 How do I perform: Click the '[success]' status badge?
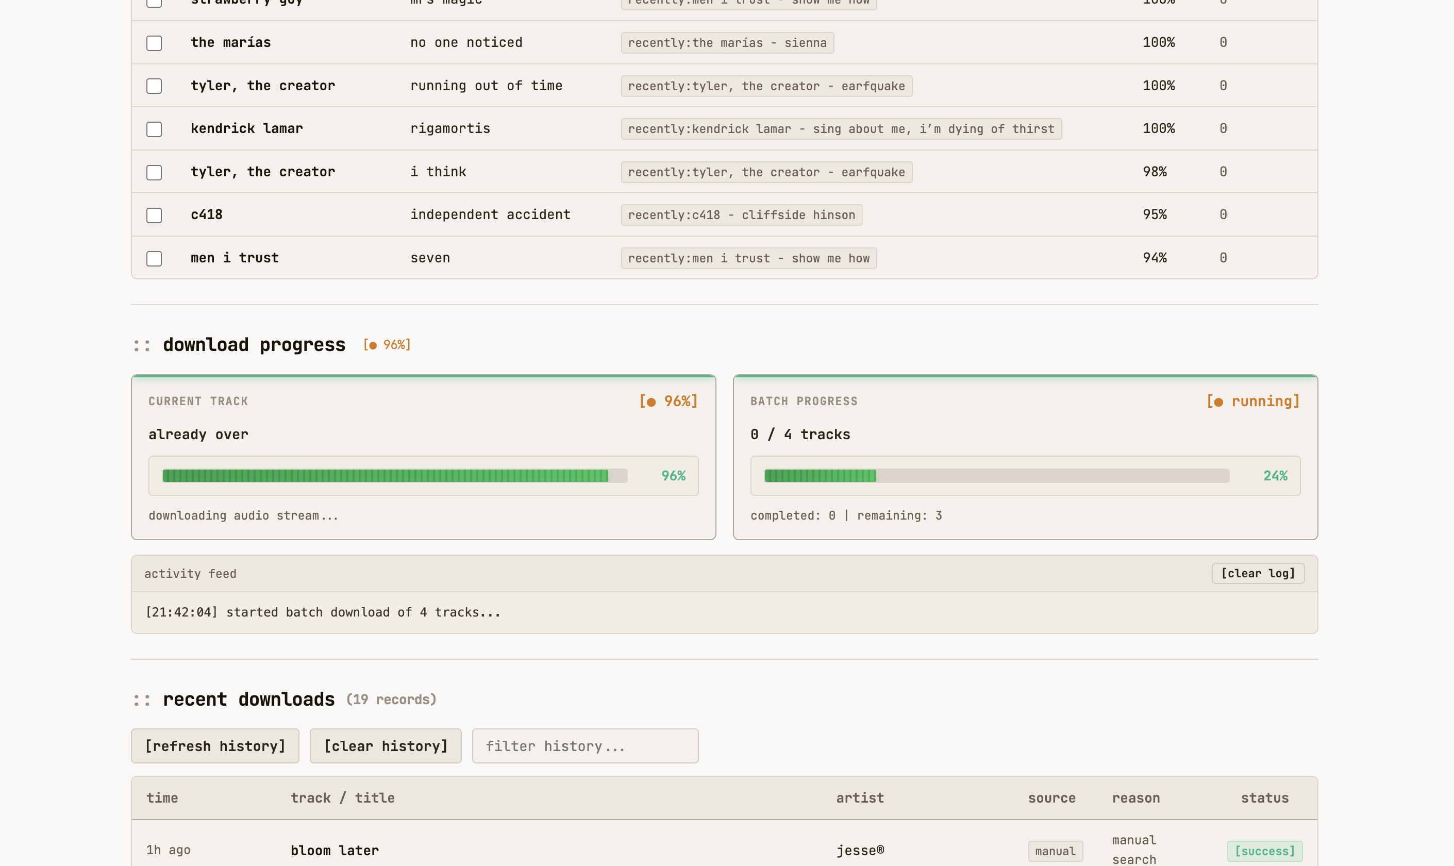pos(1265,852)
